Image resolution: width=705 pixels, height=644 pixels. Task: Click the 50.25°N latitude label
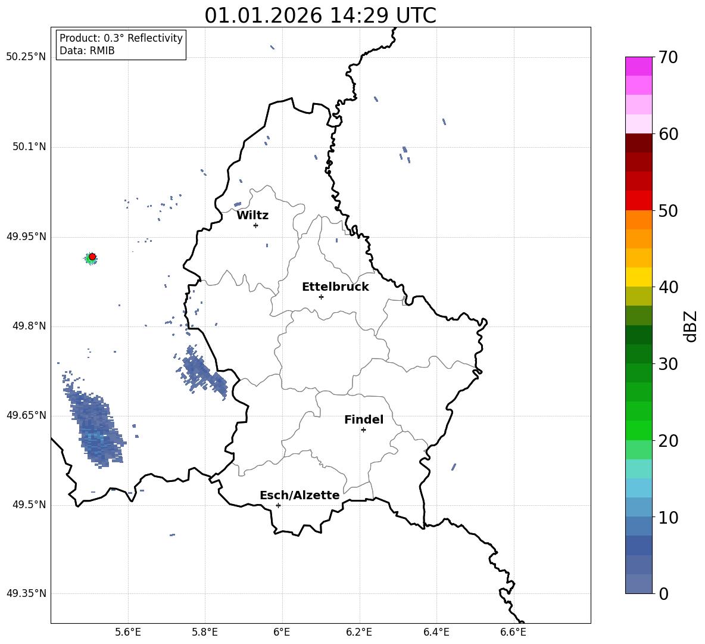click(x=26, y=57)
